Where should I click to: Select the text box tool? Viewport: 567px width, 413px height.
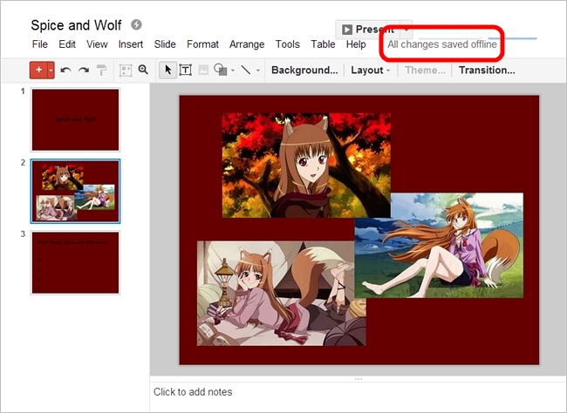pos(186,70)
